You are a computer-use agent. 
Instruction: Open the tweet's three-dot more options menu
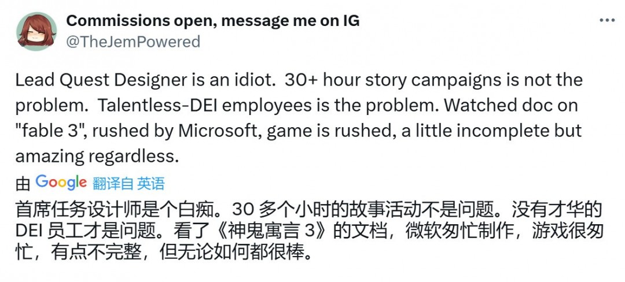606,20
